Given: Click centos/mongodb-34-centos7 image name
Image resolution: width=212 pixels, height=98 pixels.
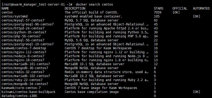Looking at the screenshot, I should 25,84.
